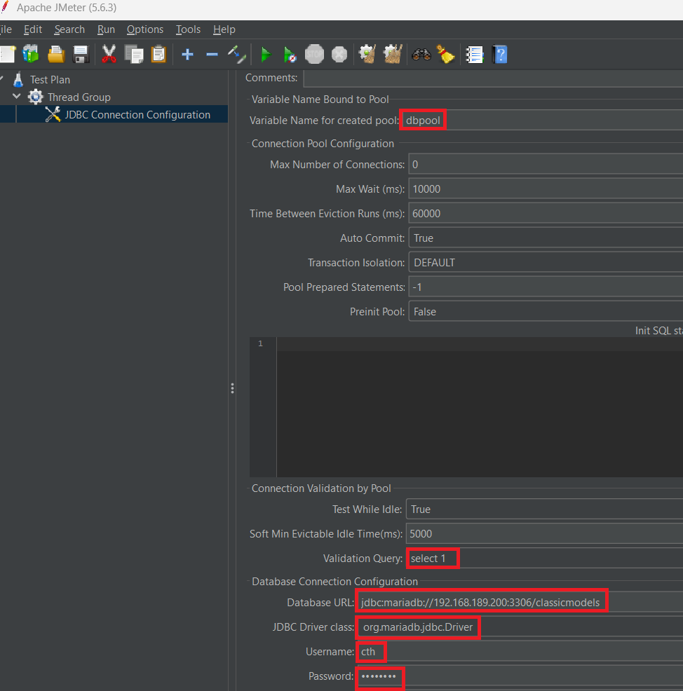Open Search with binoculars icon
Image resolution: width=683 pixels, height=691 pixels.
pos(421,55)
